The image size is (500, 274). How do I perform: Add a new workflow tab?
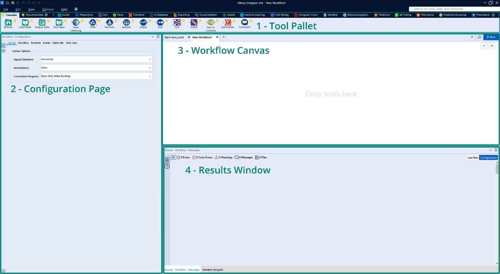click(x=223, y=37)
